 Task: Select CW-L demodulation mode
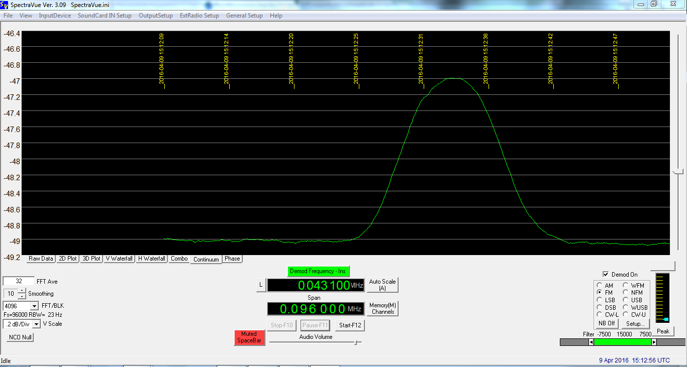pyautogui.click(x=600, y=314)
